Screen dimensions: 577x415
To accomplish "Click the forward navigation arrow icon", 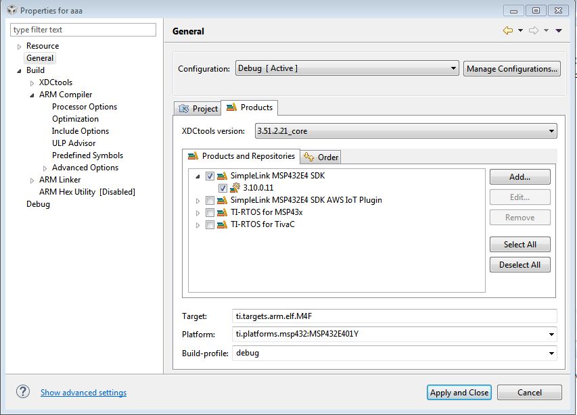I will 533,30.
